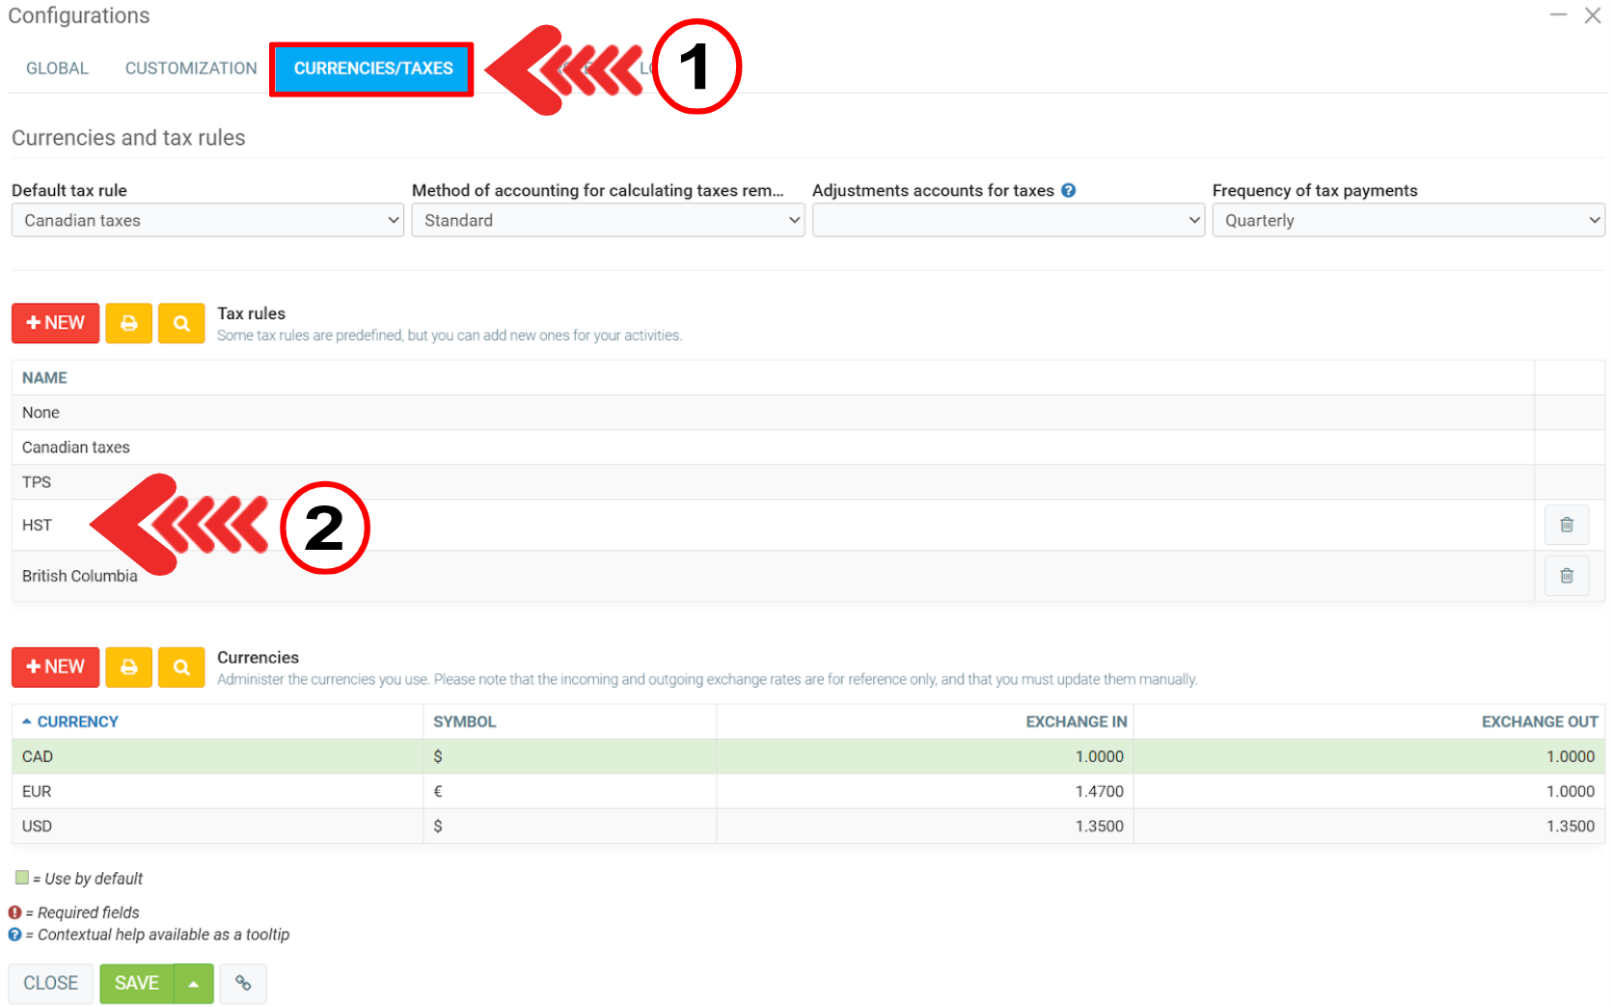Open the Customization tab
This screenshot has width=1610, height=1007.
click(x=191, y=68)
